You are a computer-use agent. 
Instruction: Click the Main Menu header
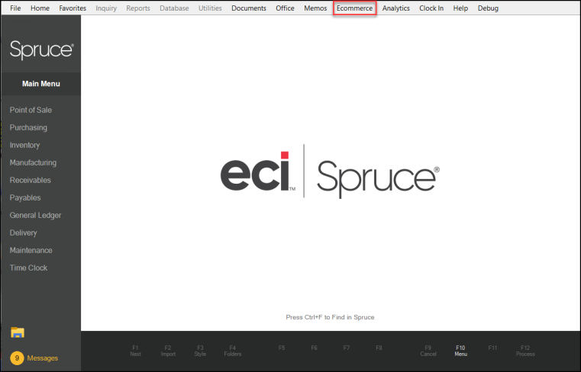click(x=40, y=84)
